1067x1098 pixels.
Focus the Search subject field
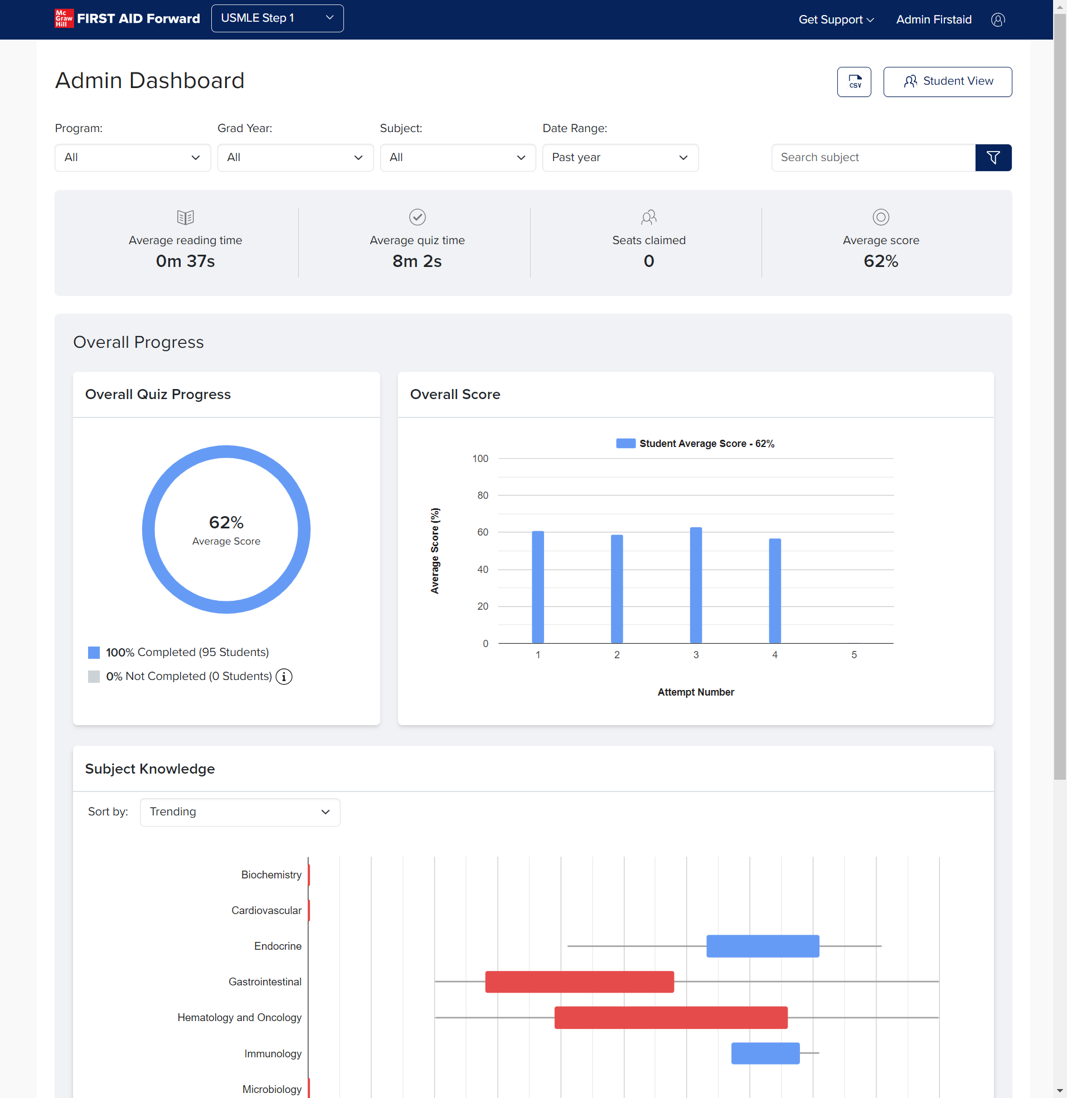(872, 157)
